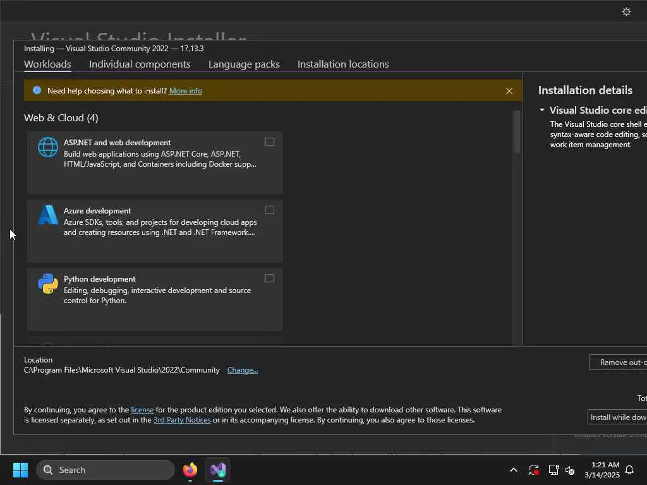Click the Python development logo icon
This screenshot has height=485, width=647.
(x=48, y=284)
